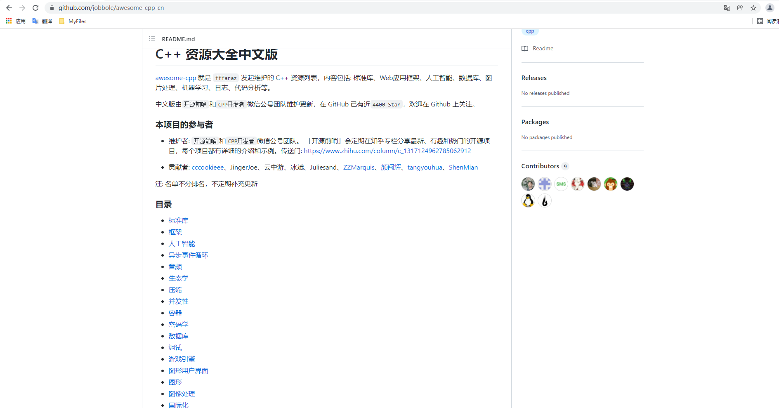Jump to 调试 section
The image size is (779, 408).
[175, 348]
